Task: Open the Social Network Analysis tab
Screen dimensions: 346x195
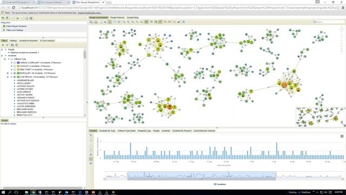Action: pyautogui.click(x=204, y=131)
